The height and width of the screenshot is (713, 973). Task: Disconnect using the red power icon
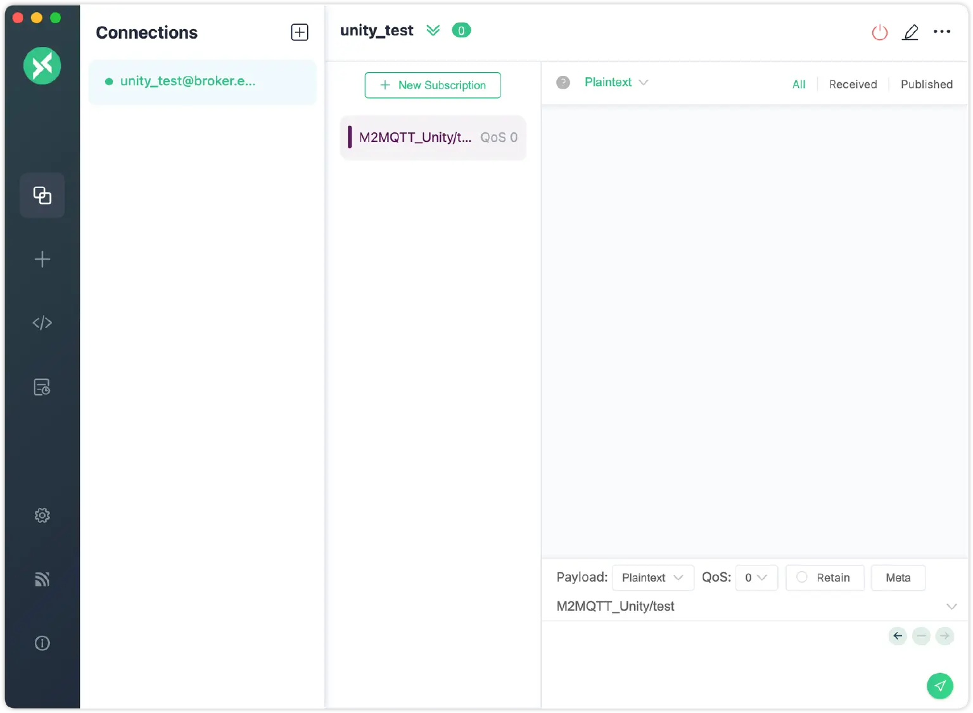(x=879, y=32)
